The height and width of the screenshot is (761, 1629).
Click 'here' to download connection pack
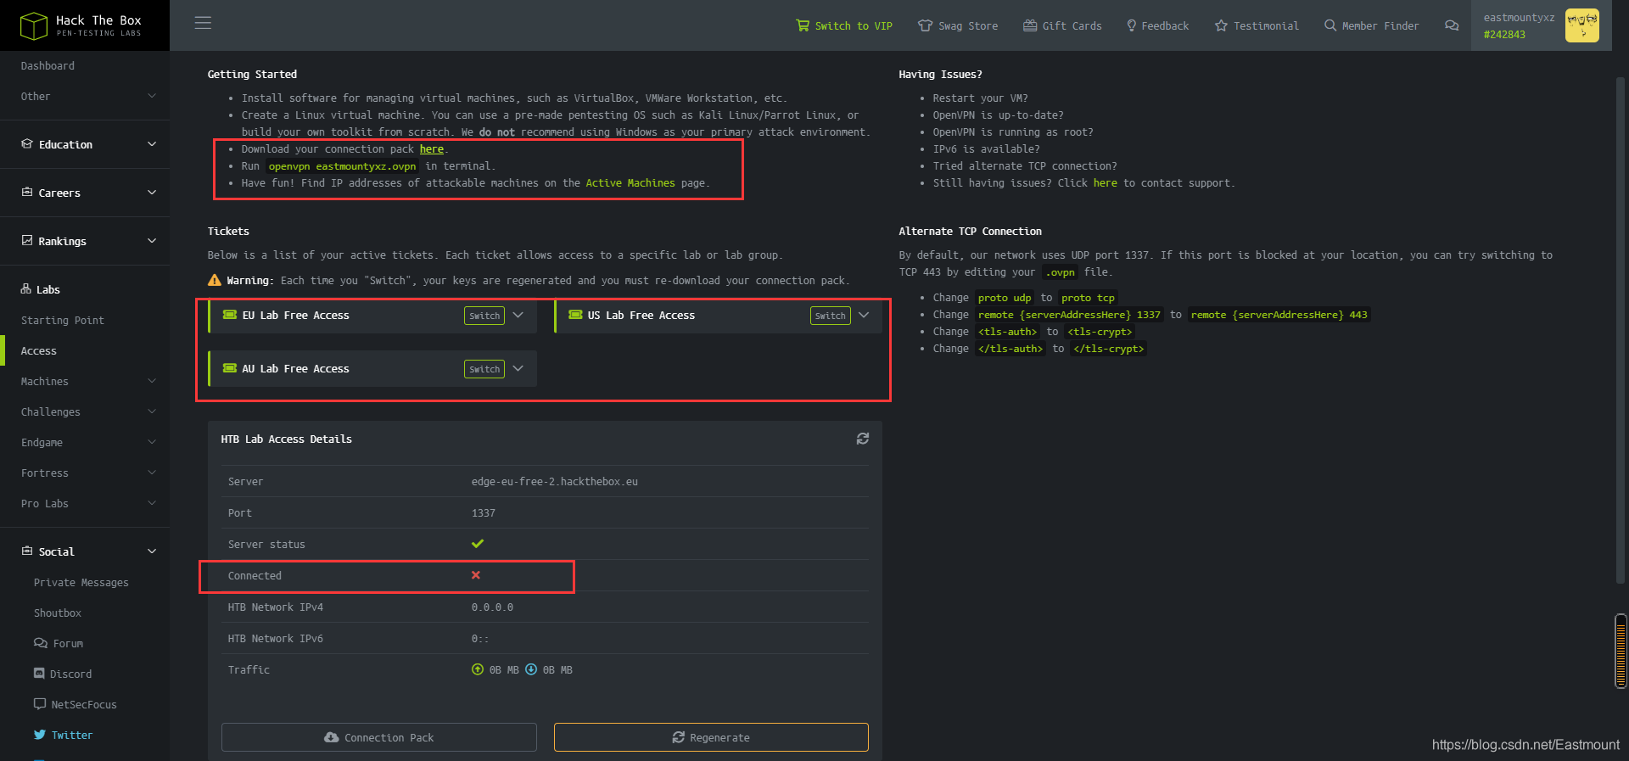point(432,149)
